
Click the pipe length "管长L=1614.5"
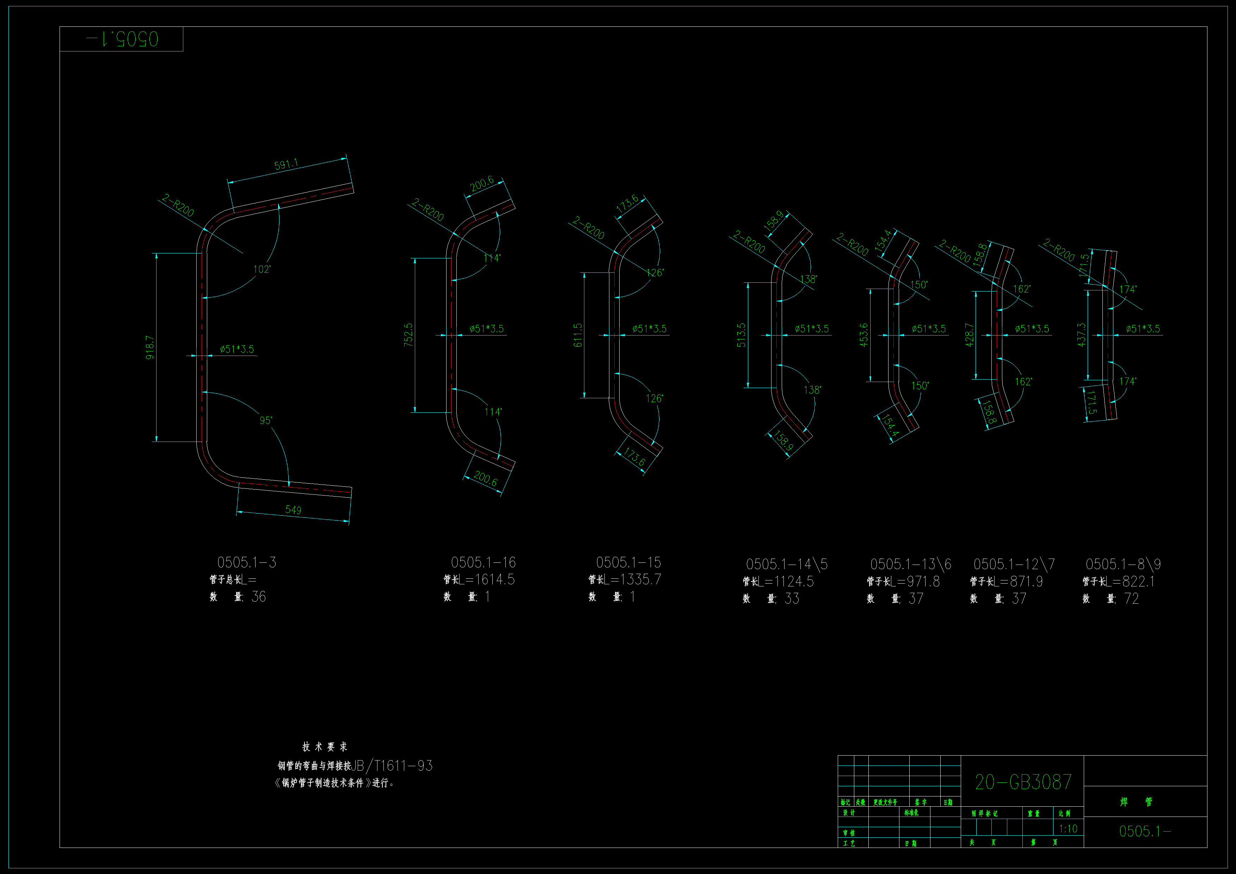click(479, 580)
